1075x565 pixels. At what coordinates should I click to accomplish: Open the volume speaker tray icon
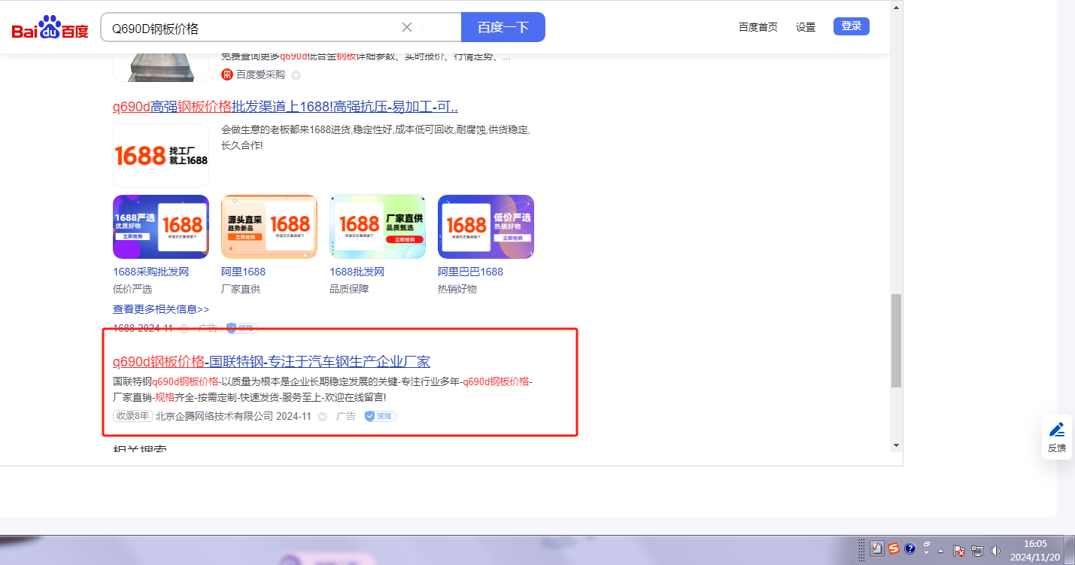996,550
